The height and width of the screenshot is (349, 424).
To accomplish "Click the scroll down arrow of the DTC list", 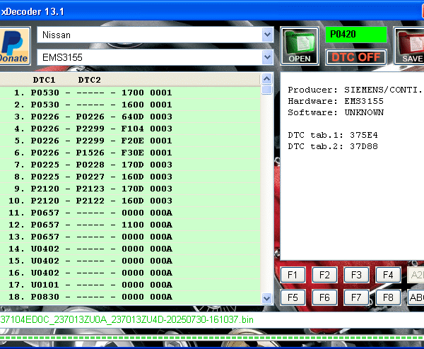I will (267, 298).
